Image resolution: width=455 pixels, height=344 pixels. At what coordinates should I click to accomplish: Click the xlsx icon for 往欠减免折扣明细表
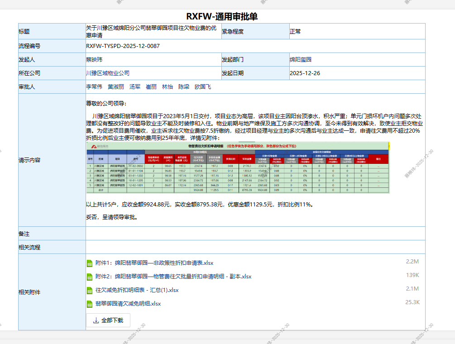(89, 290)
